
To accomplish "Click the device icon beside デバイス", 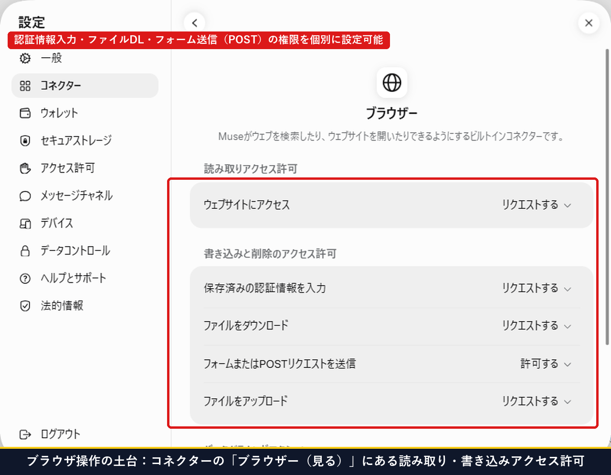I will coord(25,223).
